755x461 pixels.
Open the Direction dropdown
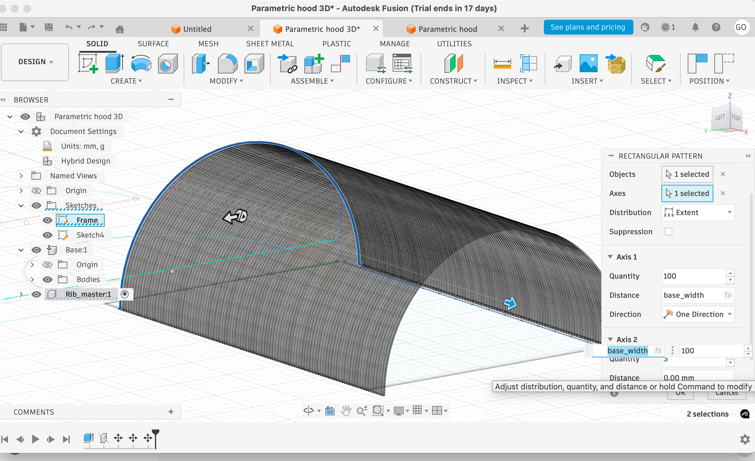(x=698, y=314)
